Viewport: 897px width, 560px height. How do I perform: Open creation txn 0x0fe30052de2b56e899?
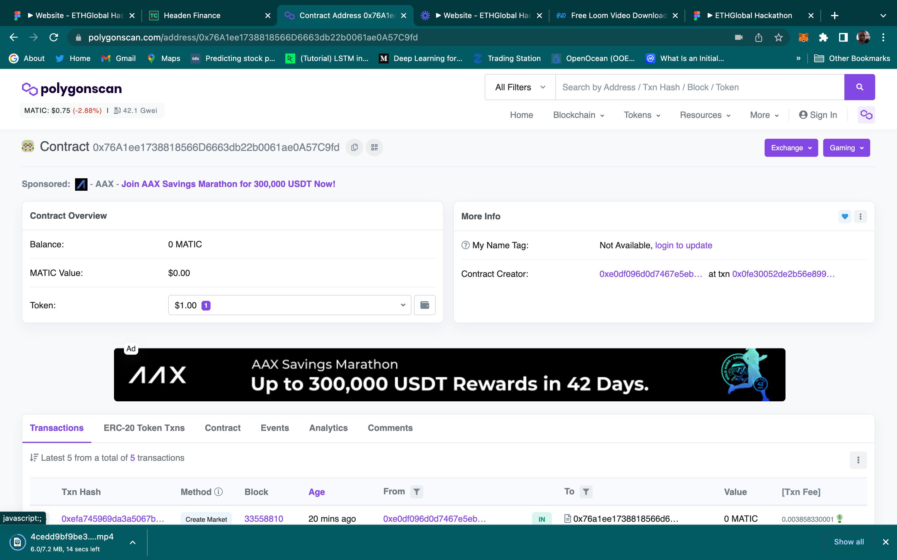783,274
